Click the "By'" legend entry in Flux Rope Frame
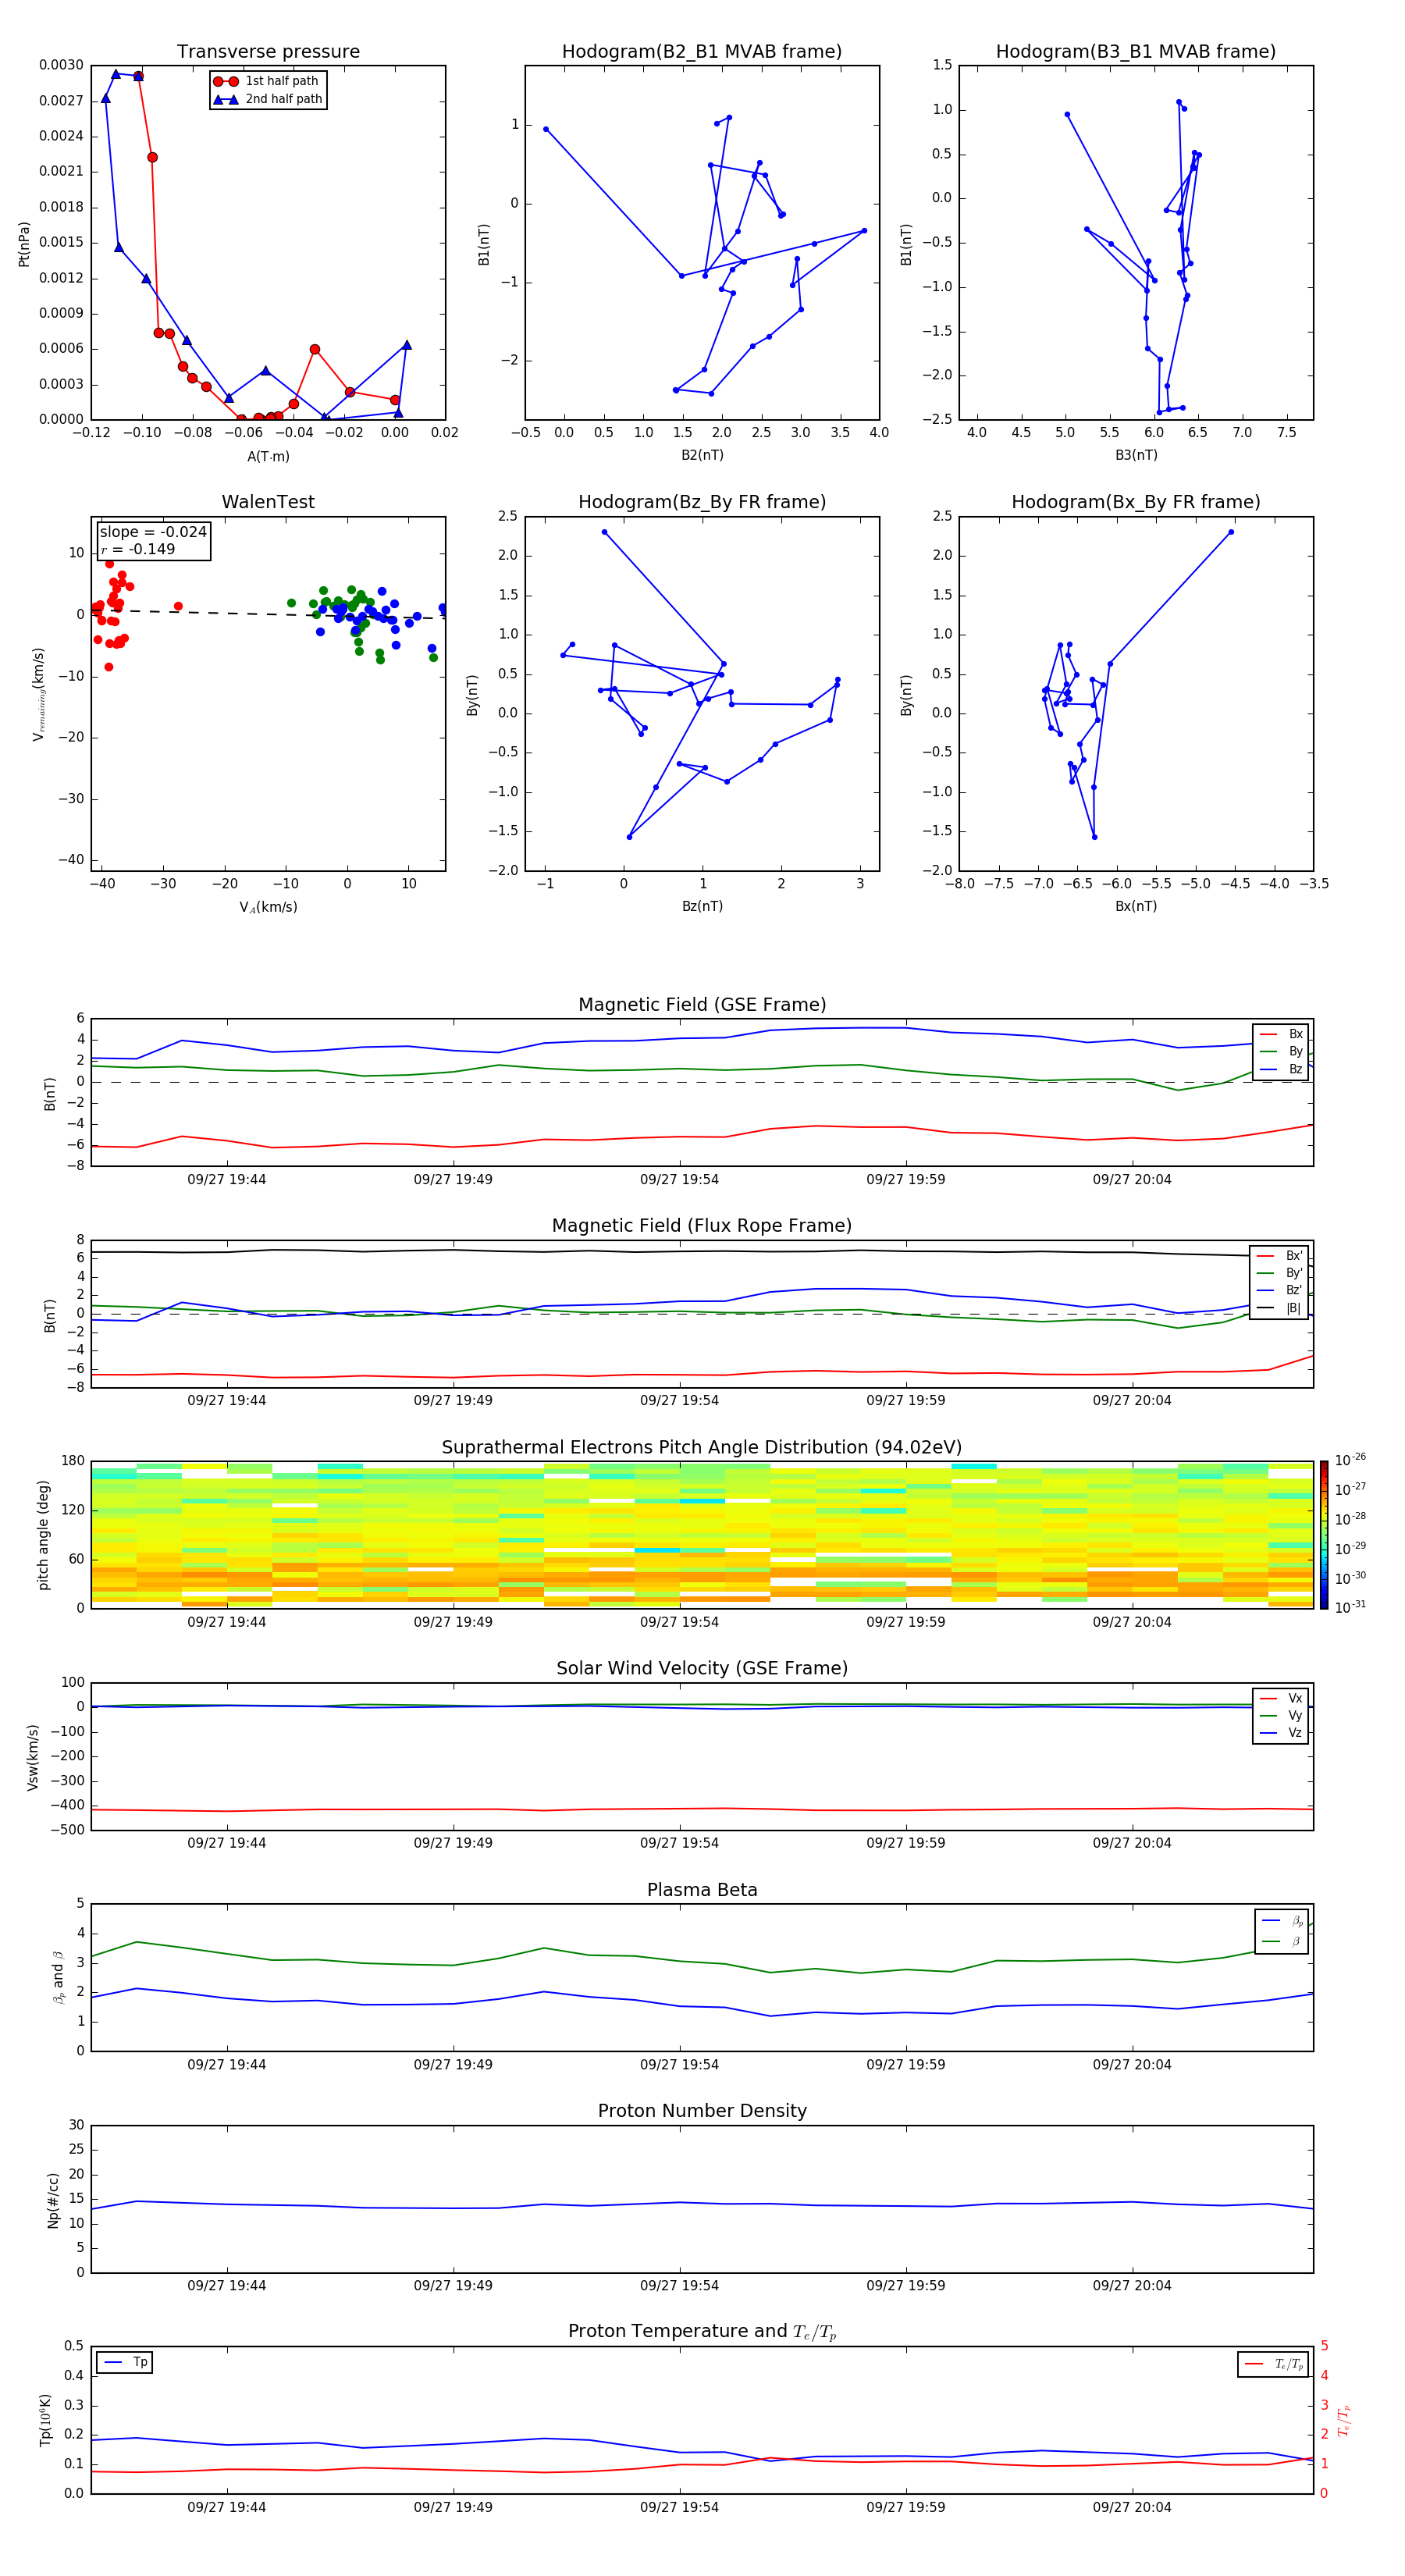 pos(1279,1273)
